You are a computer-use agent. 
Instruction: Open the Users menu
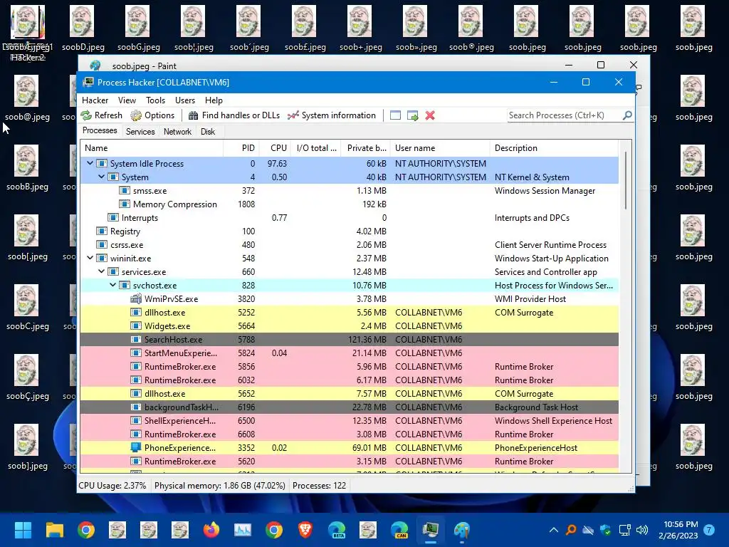(x=185, y=100)
